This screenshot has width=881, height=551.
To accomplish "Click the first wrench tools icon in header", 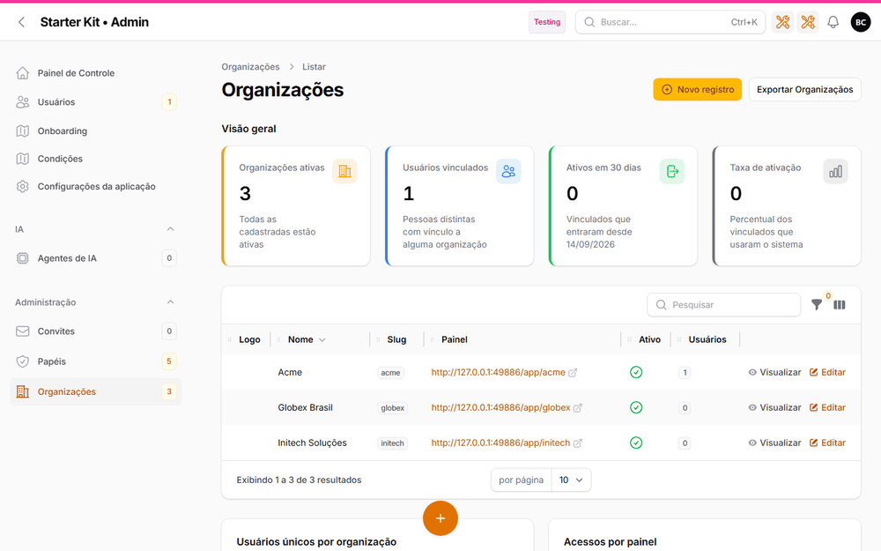I will tap(782, 22).
